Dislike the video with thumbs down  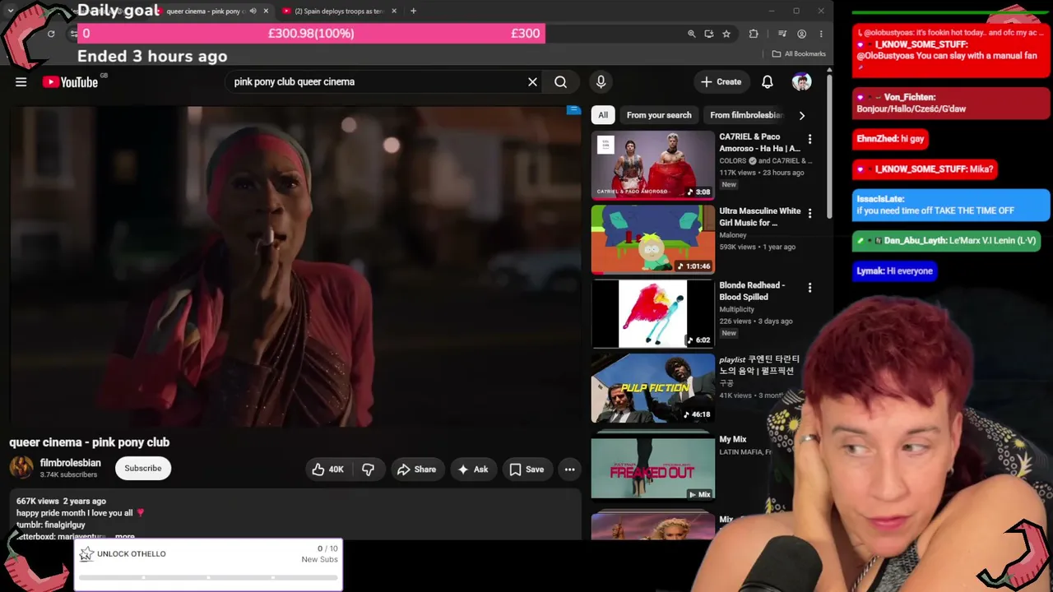point(368,469)
